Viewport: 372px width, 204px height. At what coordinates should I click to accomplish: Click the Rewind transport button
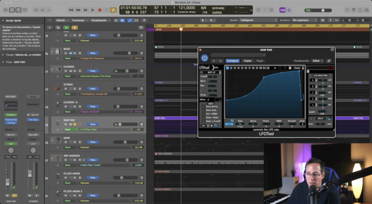(71, 10)
